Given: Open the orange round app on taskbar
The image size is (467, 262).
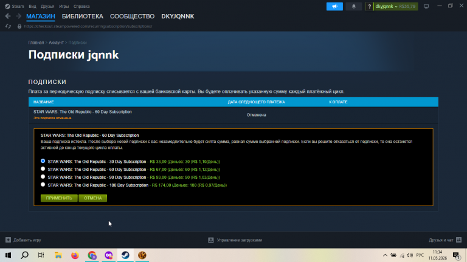Looking at the screenshot, I should coord(142,255).
